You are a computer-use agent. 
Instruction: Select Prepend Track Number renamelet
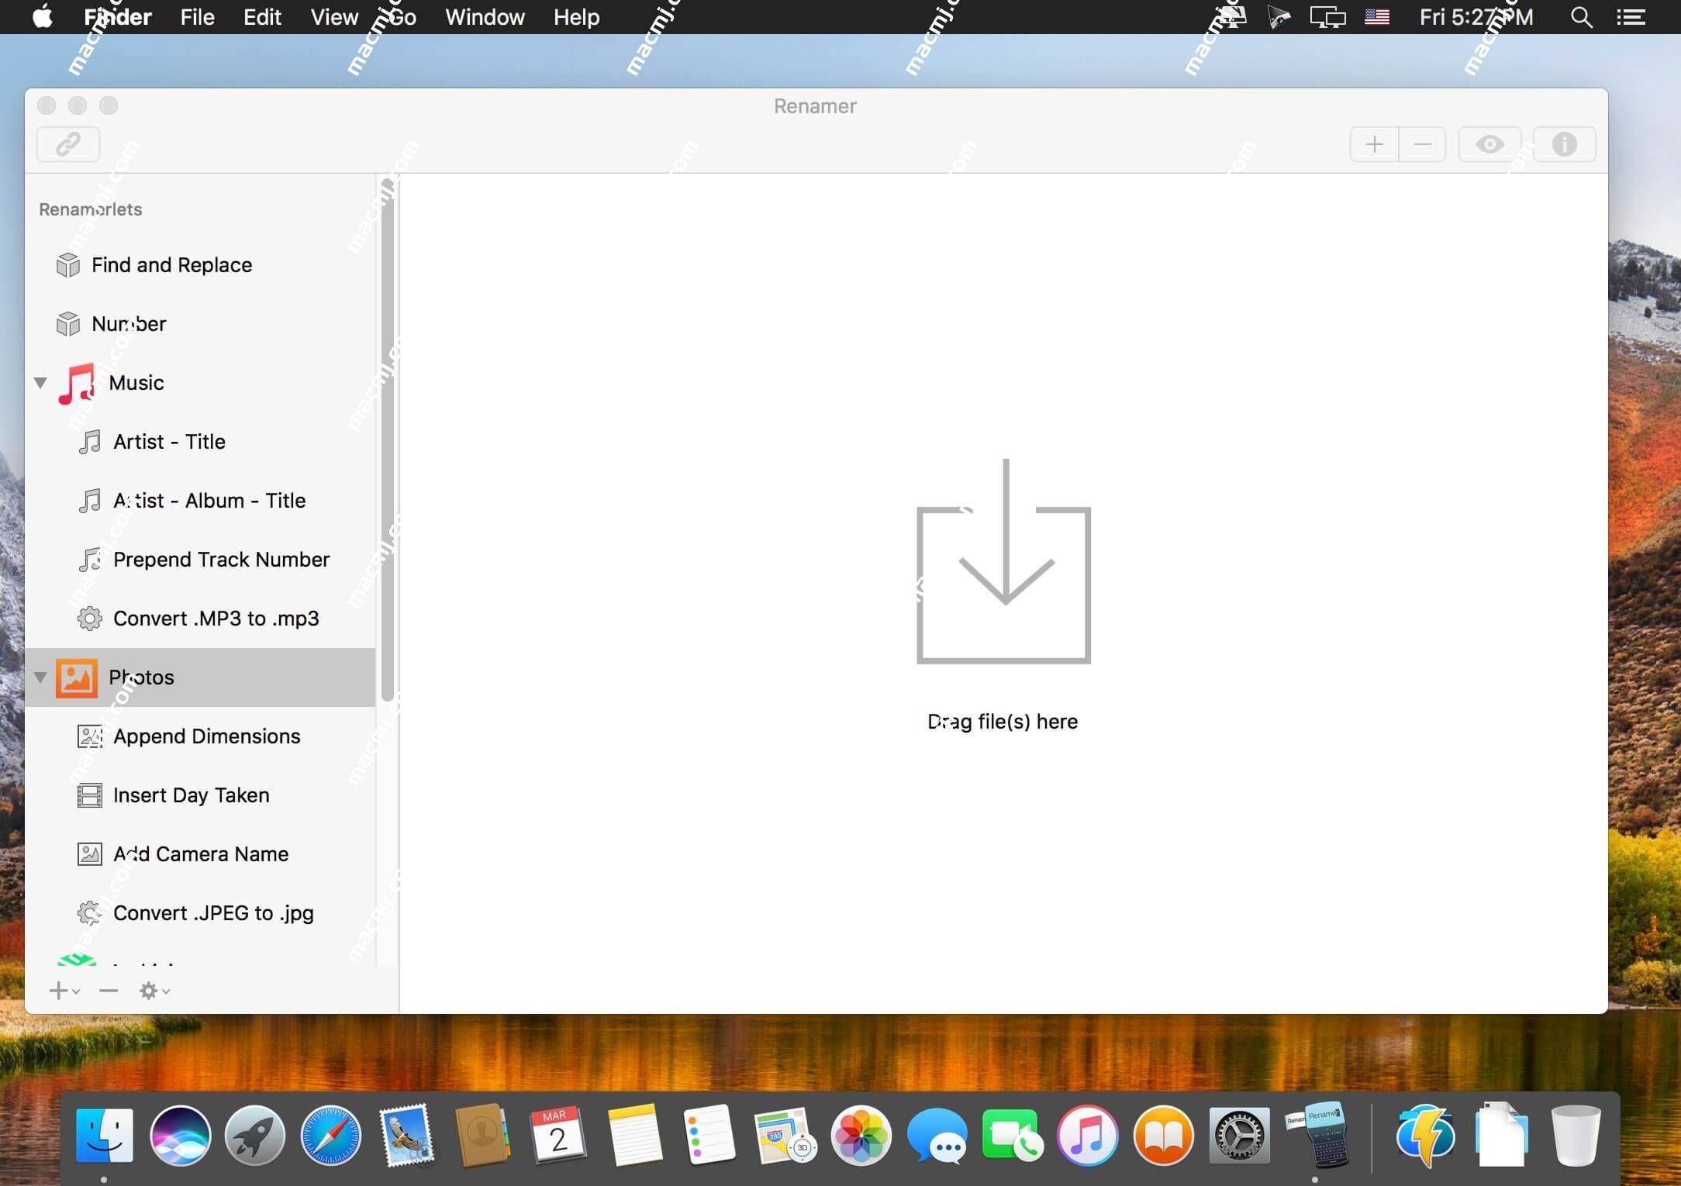(x=221, y=558)
